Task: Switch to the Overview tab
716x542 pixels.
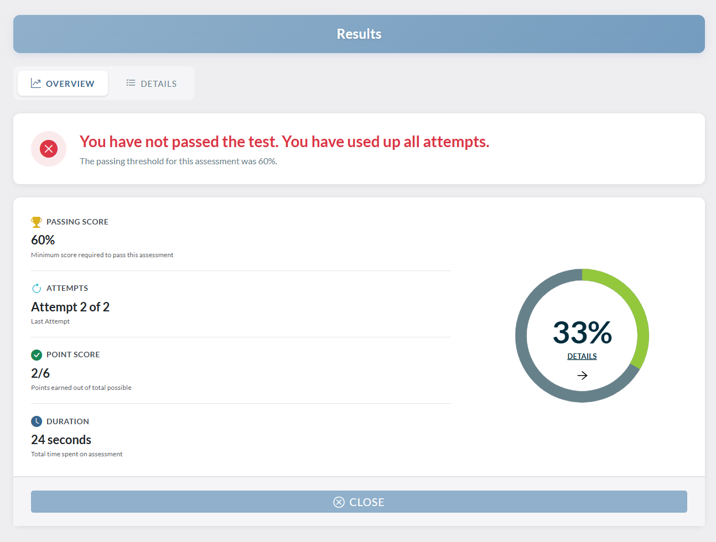Action: (x=63, y=84)
